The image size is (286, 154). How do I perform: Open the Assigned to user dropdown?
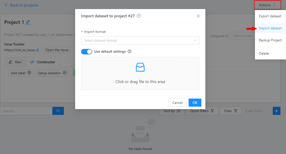(243, 36)
